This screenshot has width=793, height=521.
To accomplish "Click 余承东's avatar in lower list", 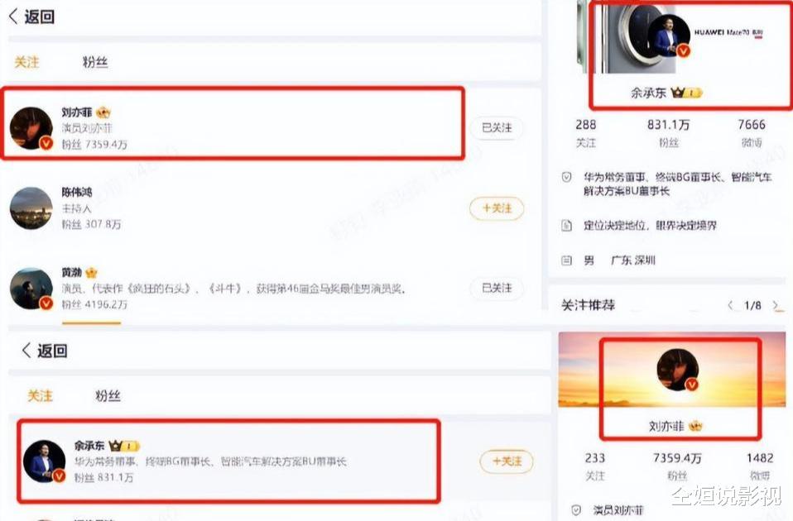I will point(45,461).
